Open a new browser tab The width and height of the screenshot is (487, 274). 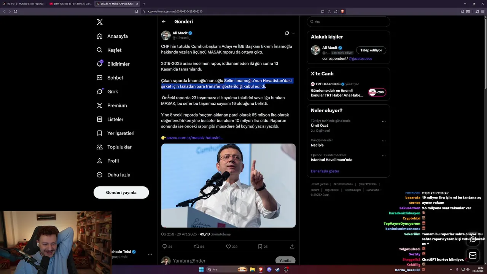click(x=144, y=4)
